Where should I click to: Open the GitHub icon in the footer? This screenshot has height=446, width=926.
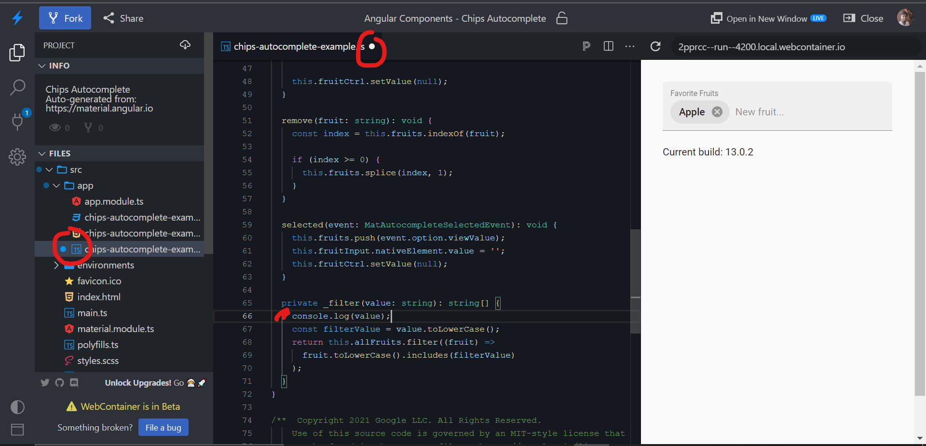[x=59, y=382]
